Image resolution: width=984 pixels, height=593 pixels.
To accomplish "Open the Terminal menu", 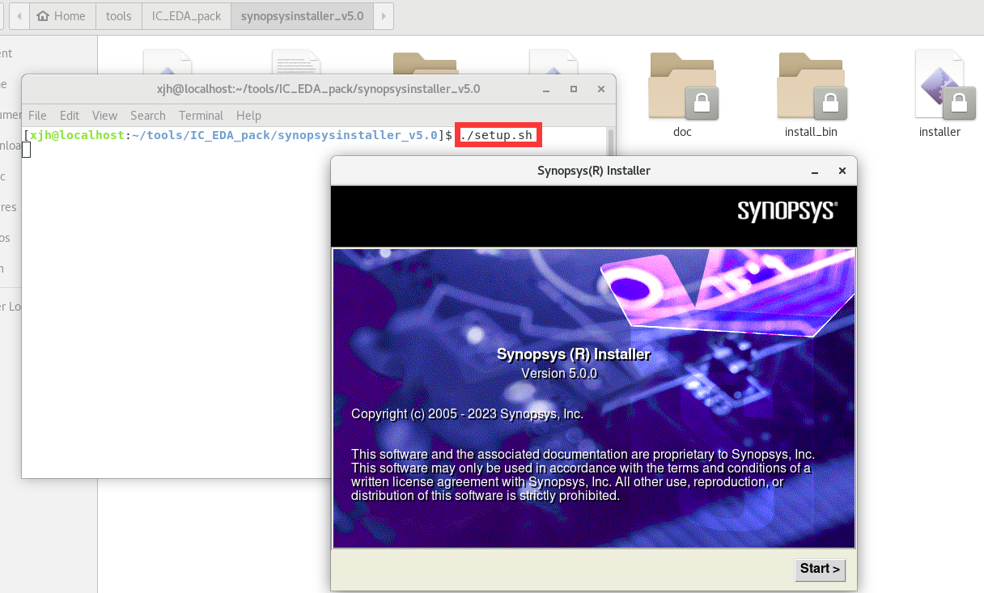I will (x=201, y=115).
